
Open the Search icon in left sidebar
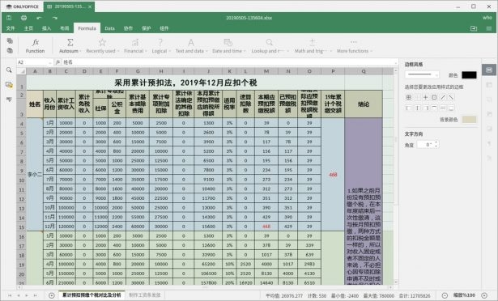tap(9, 70)
